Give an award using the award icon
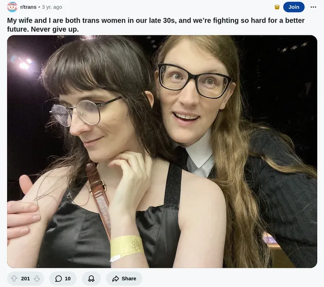Image resolution: width=324 pixels, height=287 pixels. [91, 278]
